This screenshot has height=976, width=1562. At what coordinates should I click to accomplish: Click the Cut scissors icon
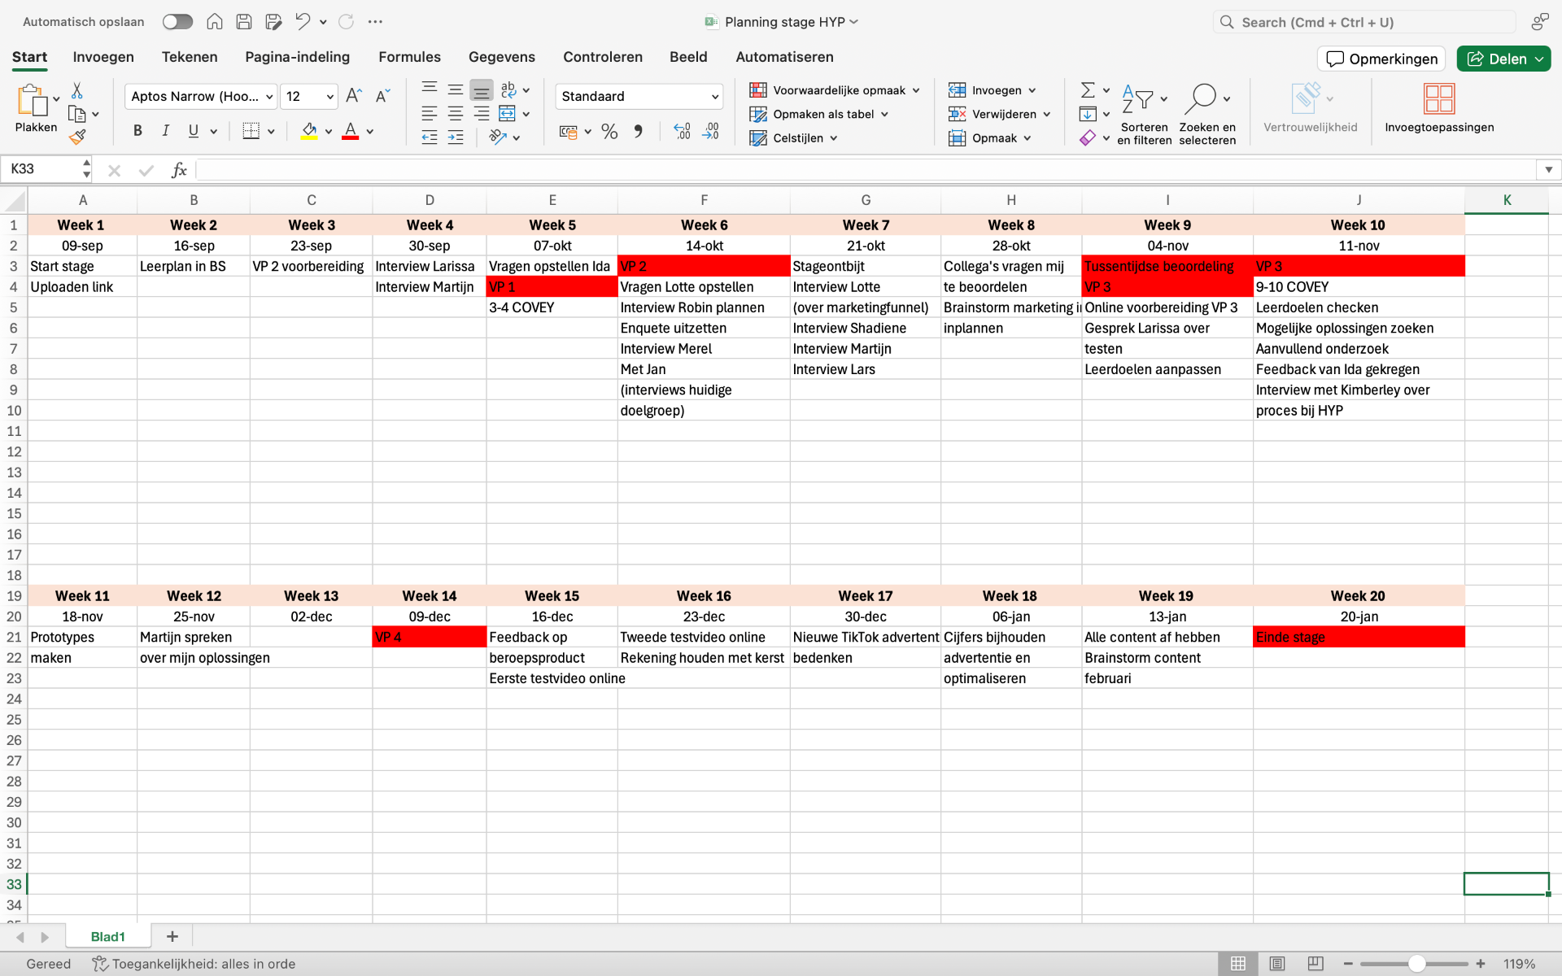77,90
